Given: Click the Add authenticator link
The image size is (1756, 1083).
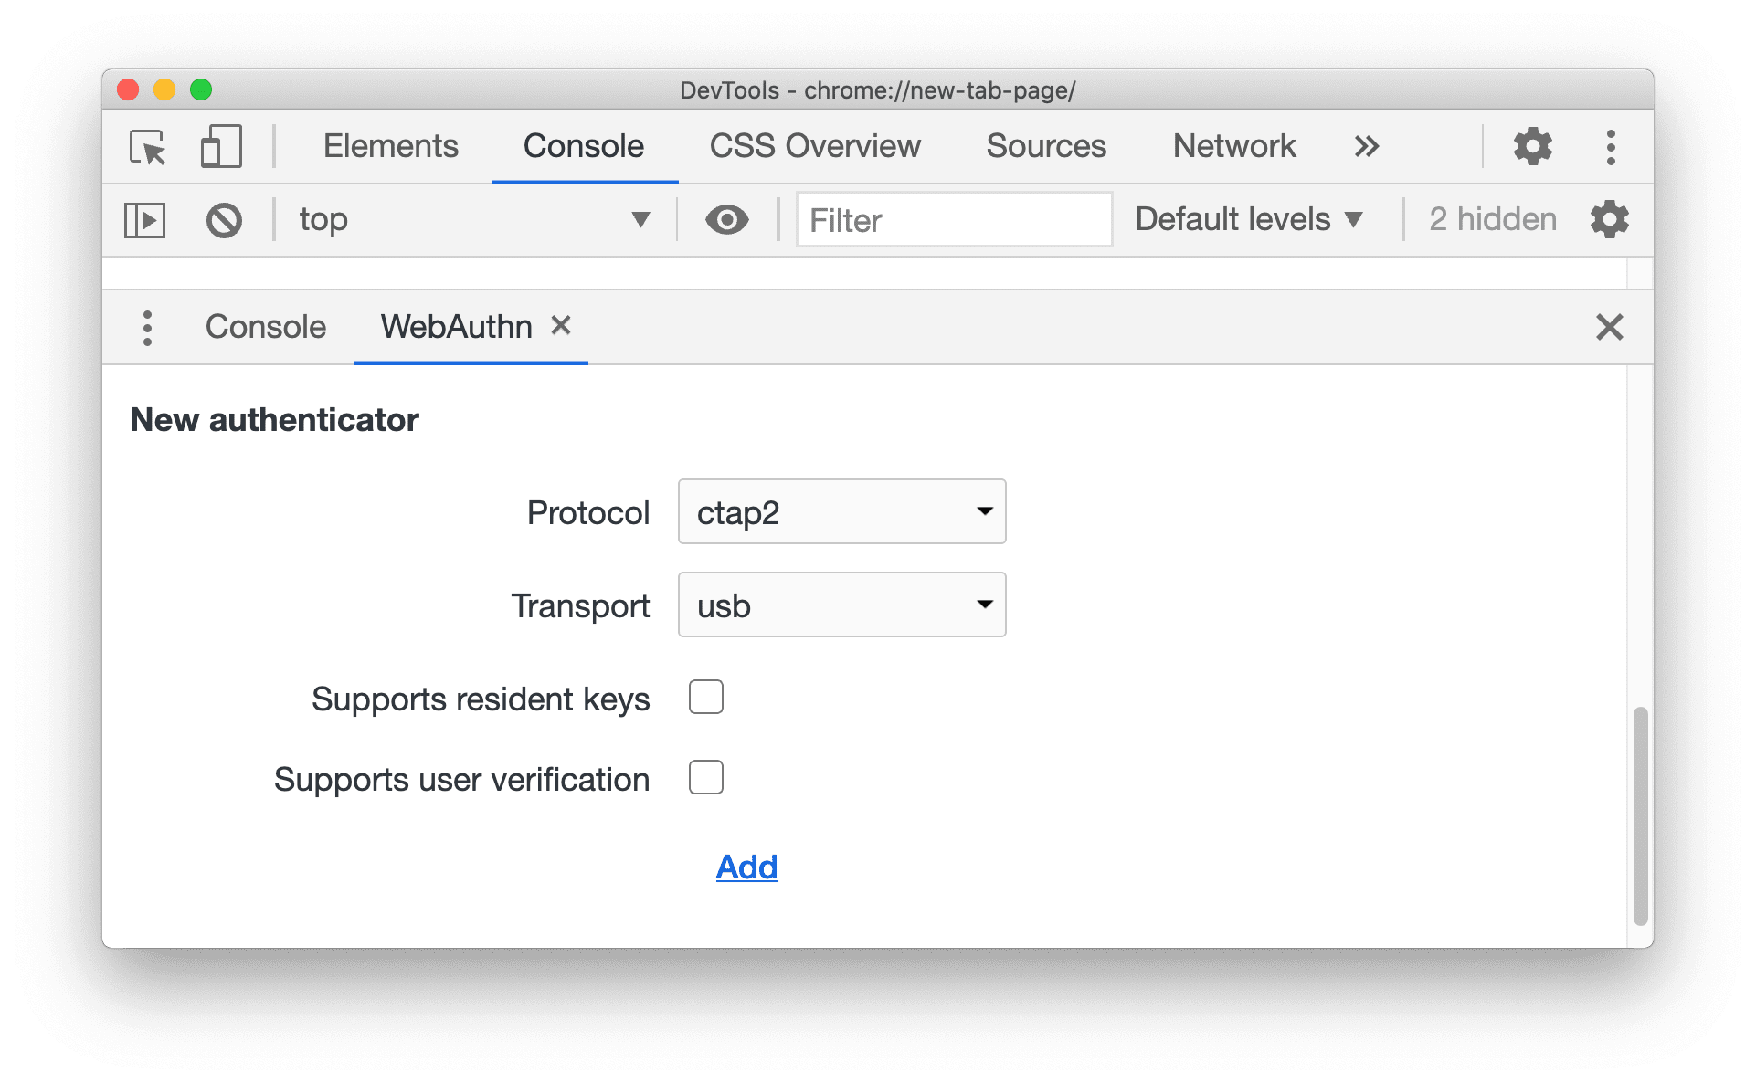Looking at the screenshot, I should pos(744,867).
